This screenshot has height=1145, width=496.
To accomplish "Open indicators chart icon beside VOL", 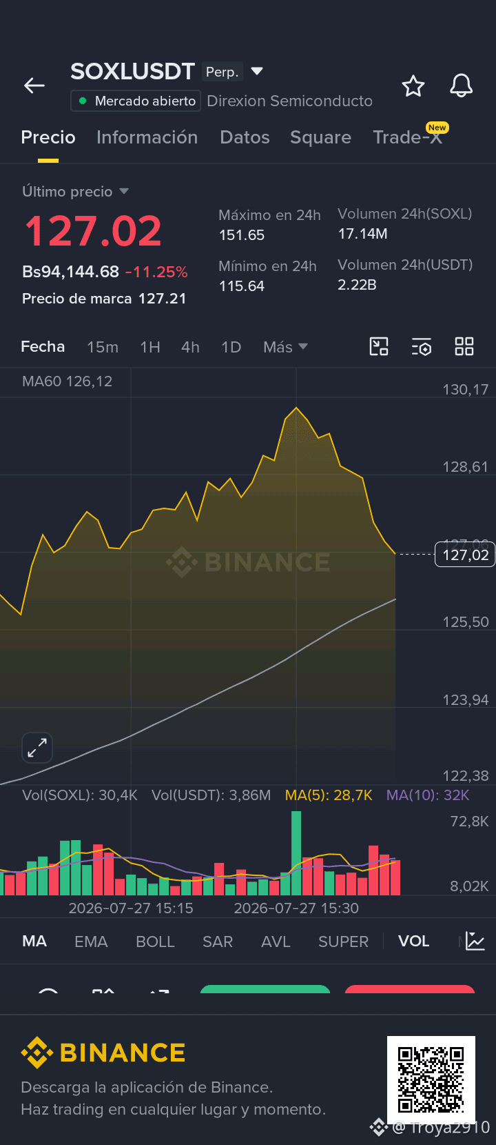I will pyautogui.click(x=475, y=941).
